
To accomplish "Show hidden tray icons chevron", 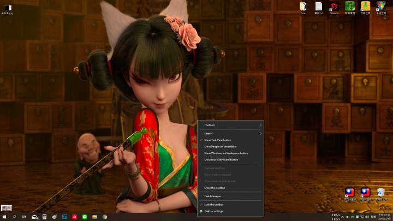I will (x=342, y=217).
